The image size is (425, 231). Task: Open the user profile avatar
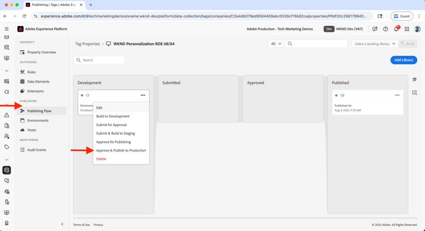click(x=418, y=29)
